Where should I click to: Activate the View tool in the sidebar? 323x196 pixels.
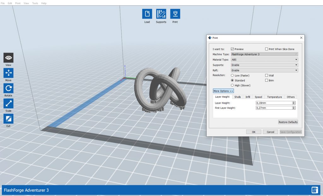(8, 58)
